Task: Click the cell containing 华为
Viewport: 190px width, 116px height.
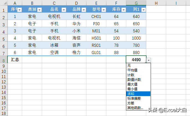Action: [76, 24]
